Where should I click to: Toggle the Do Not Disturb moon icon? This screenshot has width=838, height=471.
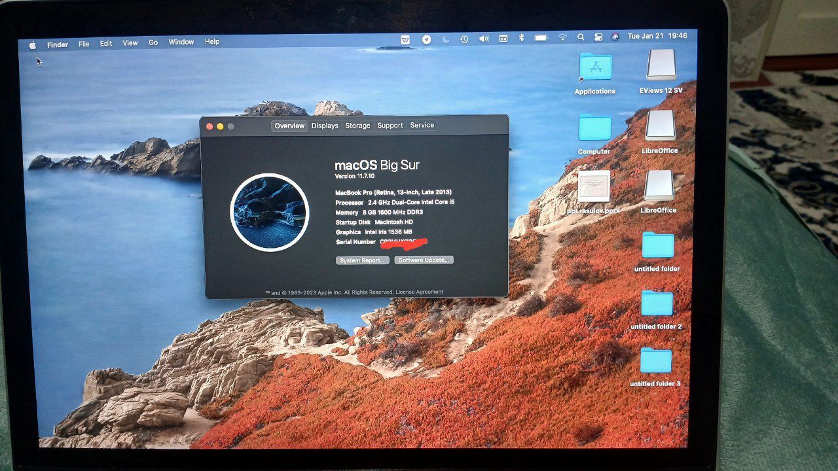pos(446,39)
